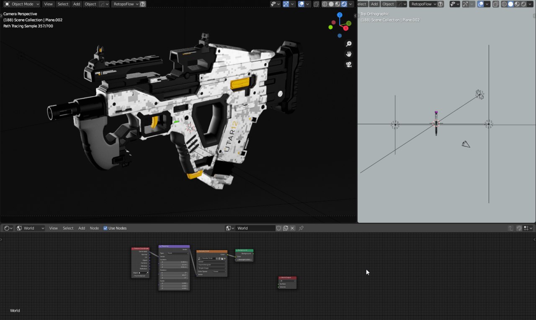536x320 pixels.
Task: Switch camera viewport to material preview shading
Action: pos(338,4)
